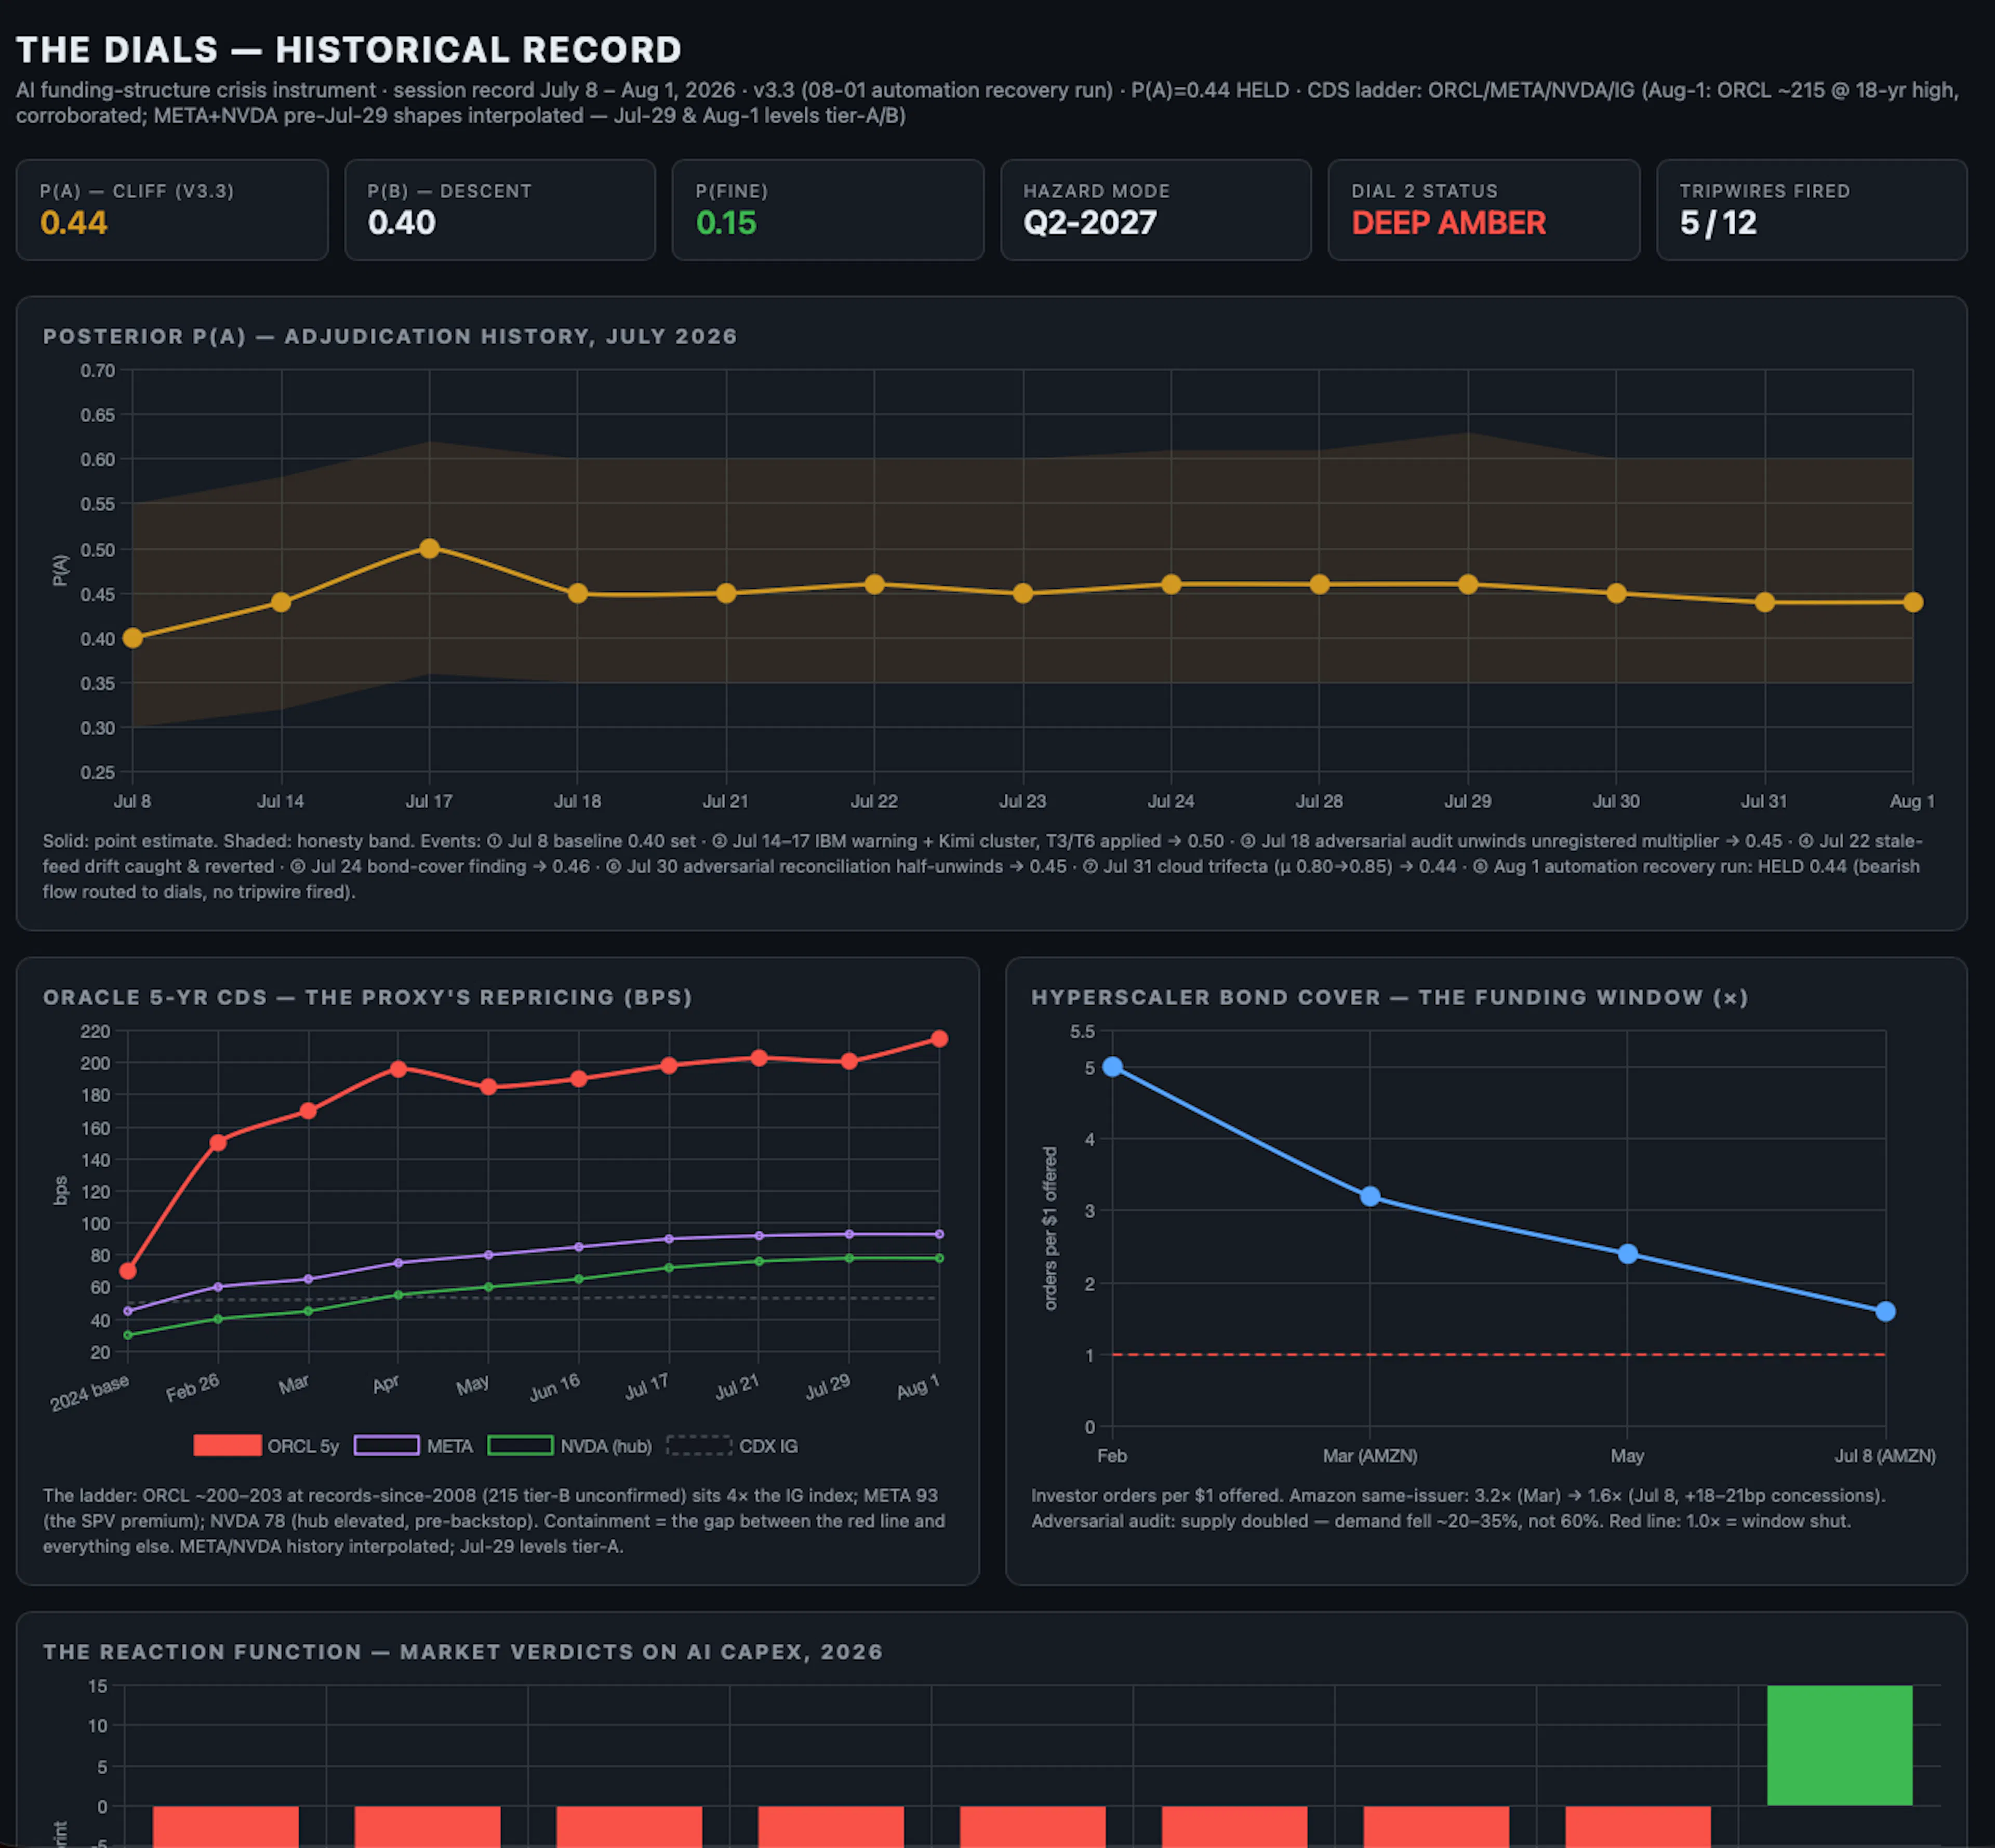The height and width of the screenshot is (1848, 1995).
Task: Click the Aug 1 posterior P(A) data point
Action: point(1913,602)
